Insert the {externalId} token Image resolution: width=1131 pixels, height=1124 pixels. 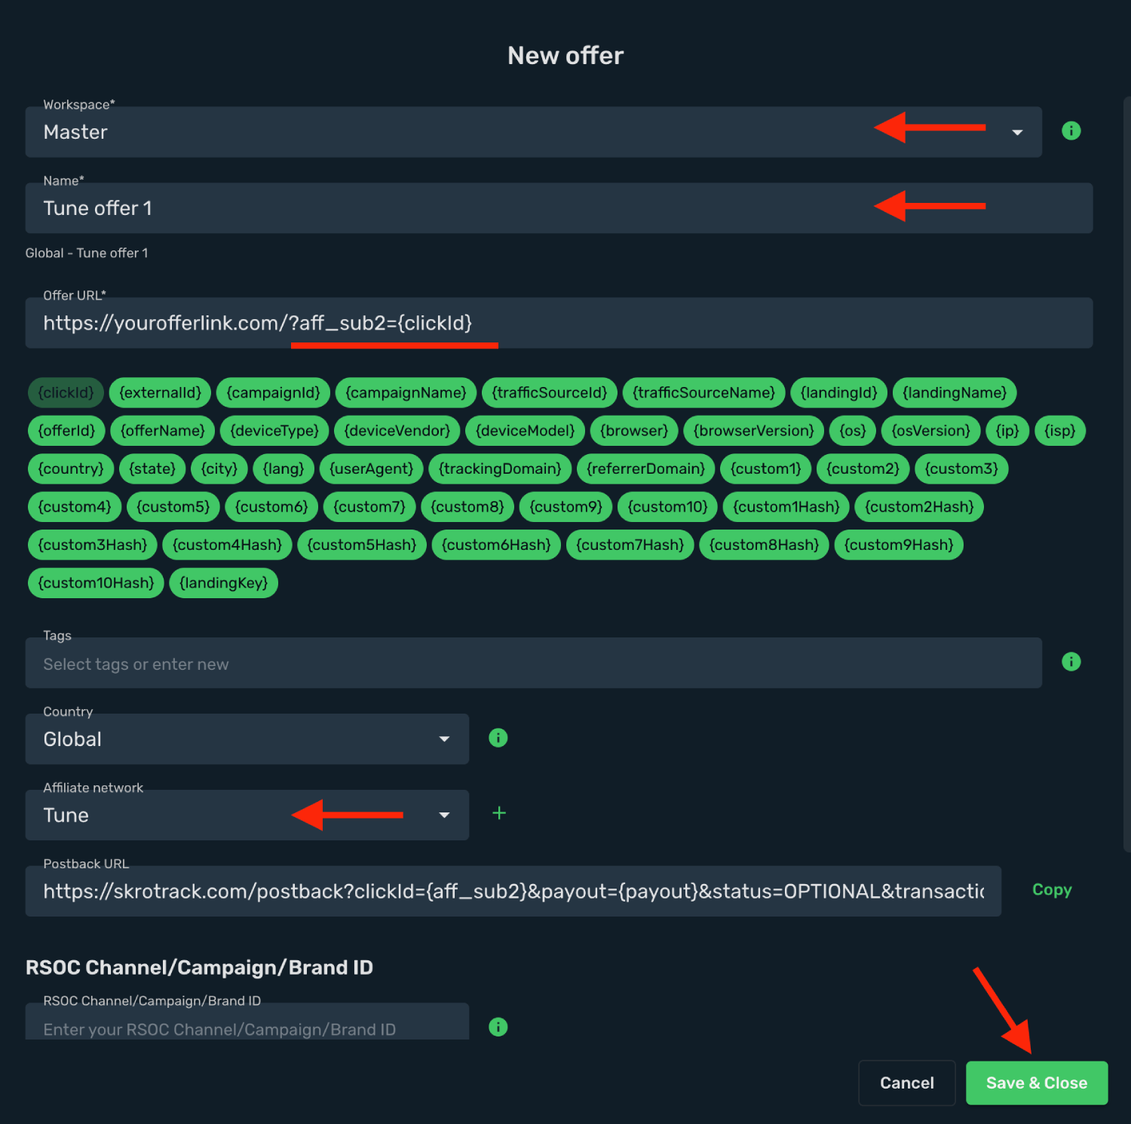(x=160, y=393)
